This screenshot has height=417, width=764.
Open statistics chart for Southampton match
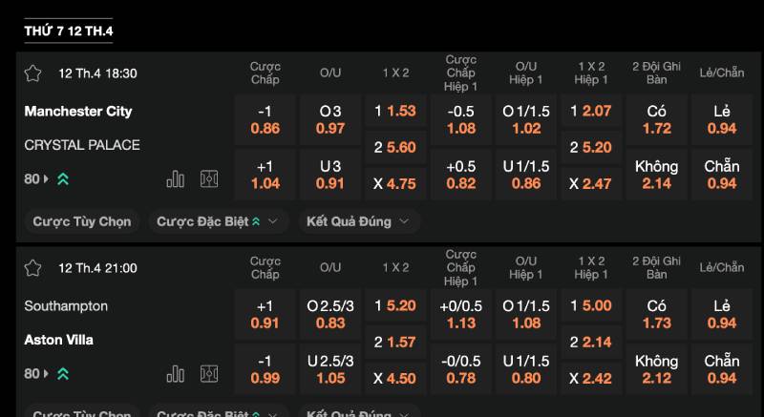click(176, 374)
